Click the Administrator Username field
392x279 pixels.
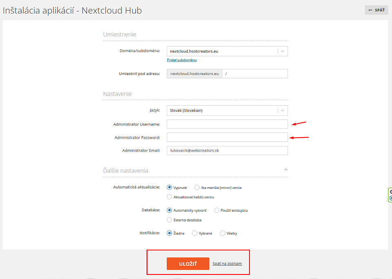click(227, 124)
